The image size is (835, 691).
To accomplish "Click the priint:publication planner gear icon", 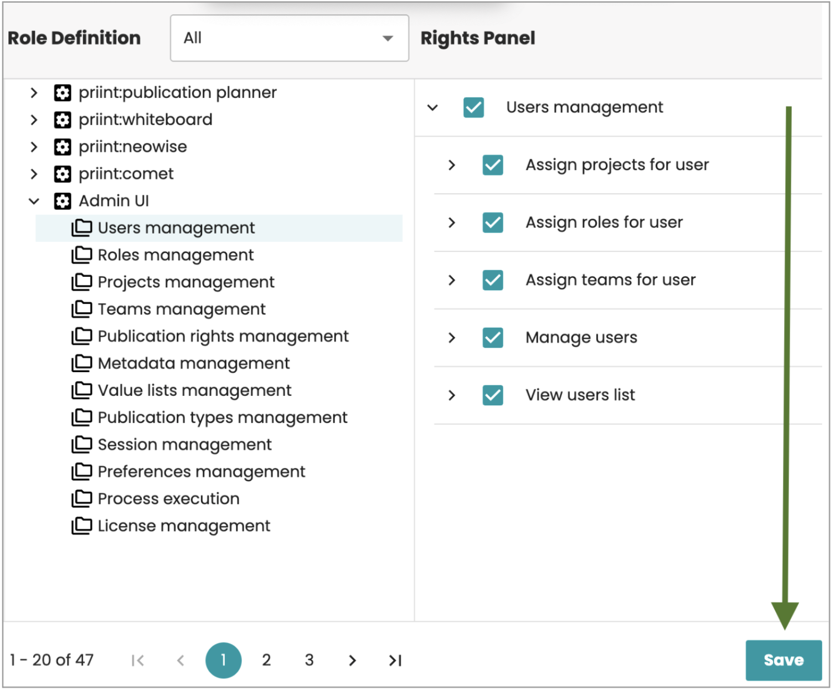I will pos(62,93).
